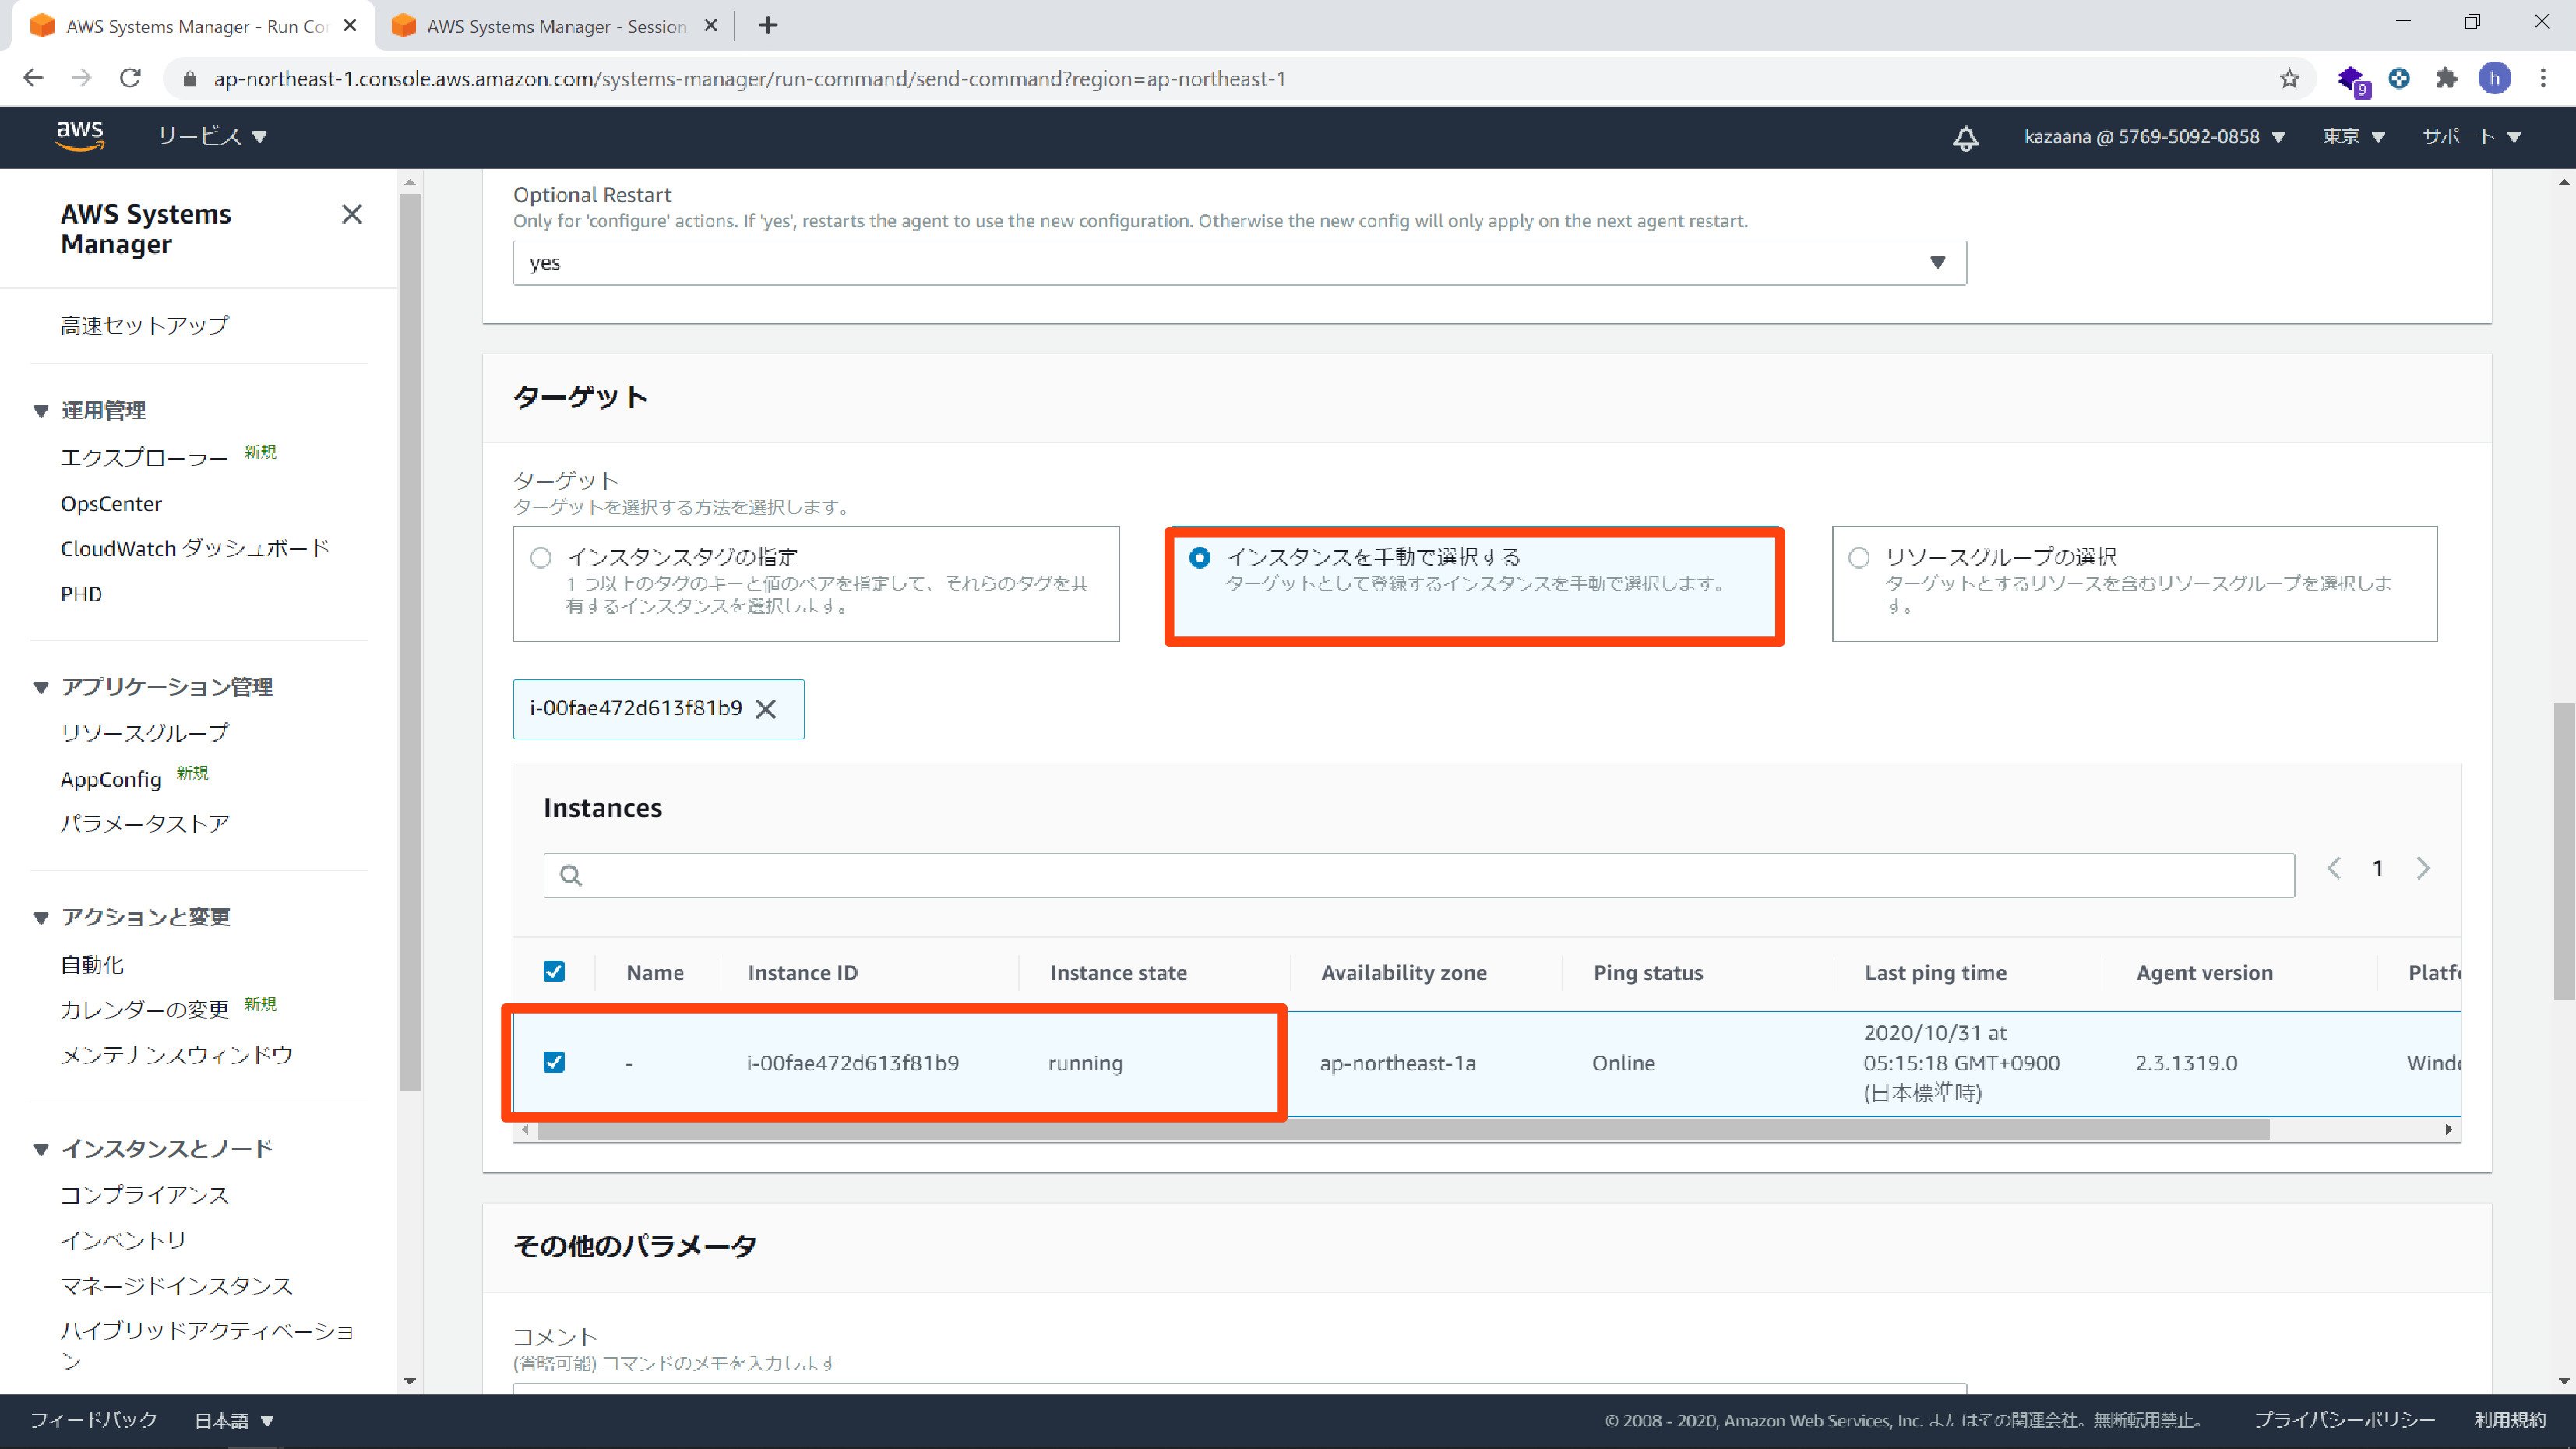Switch to the Run Command tab
Image resolution: width=2576 pixels, height=1449 pixels.
coord(195,26)
